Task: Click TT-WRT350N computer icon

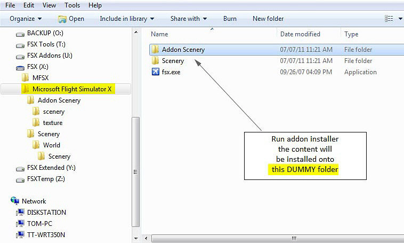Action: pos(20,235)
